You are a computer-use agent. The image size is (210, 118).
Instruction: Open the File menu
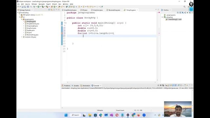(18, 4)
